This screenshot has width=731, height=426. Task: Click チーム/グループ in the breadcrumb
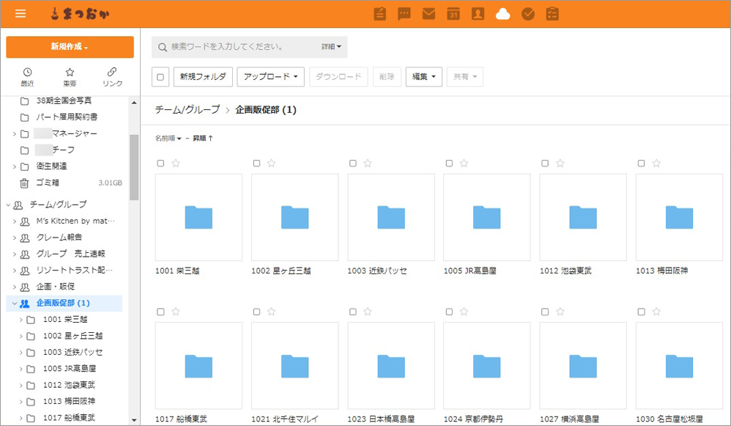point(187,110)
